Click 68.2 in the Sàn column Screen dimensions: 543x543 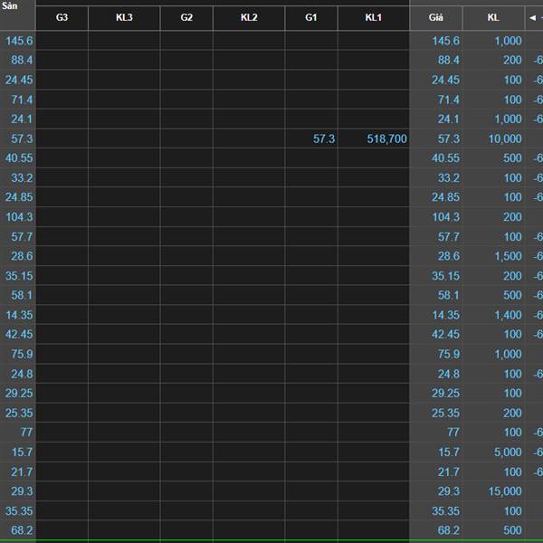pos(22,530)
